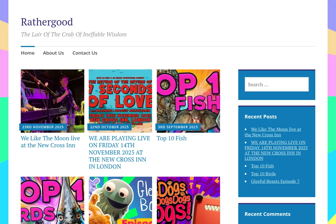Select 'Gleeful Beasts Episode 7' in Recent Posts
This screenshot has height=224, width=336.
click(275, 181)
